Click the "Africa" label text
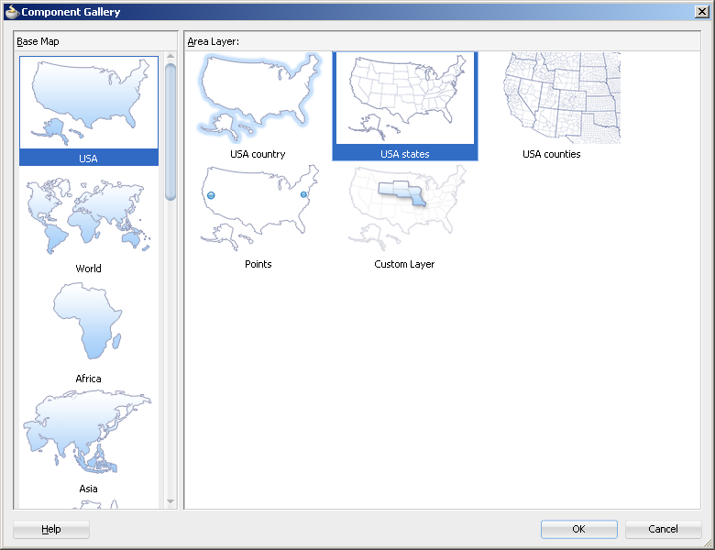The width and height of the screenshot is (715, 550). 89,379
